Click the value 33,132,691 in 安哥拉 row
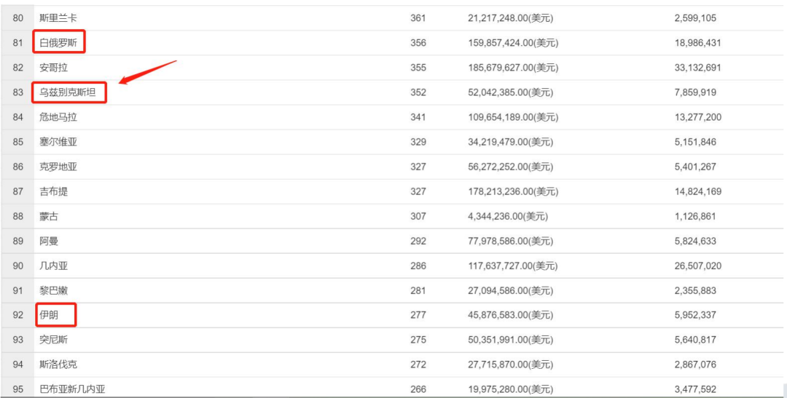The image size is (787, 398). 697,68
